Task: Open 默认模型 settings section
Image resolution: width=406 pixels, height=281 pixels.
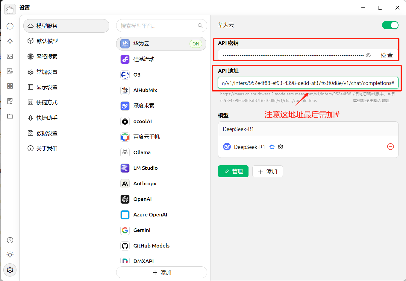Action: coord(66,41)
